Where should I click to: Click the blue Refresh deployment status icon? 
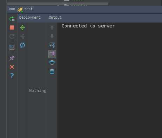tap(22, 45)
